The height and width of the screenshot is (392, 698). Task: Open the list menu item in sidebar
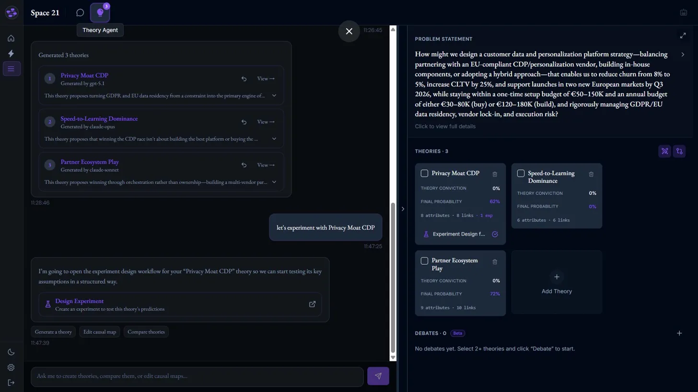[x=11, y=69]
